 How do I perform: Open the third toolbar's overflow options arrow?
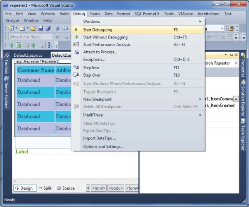tap(56, 46)
